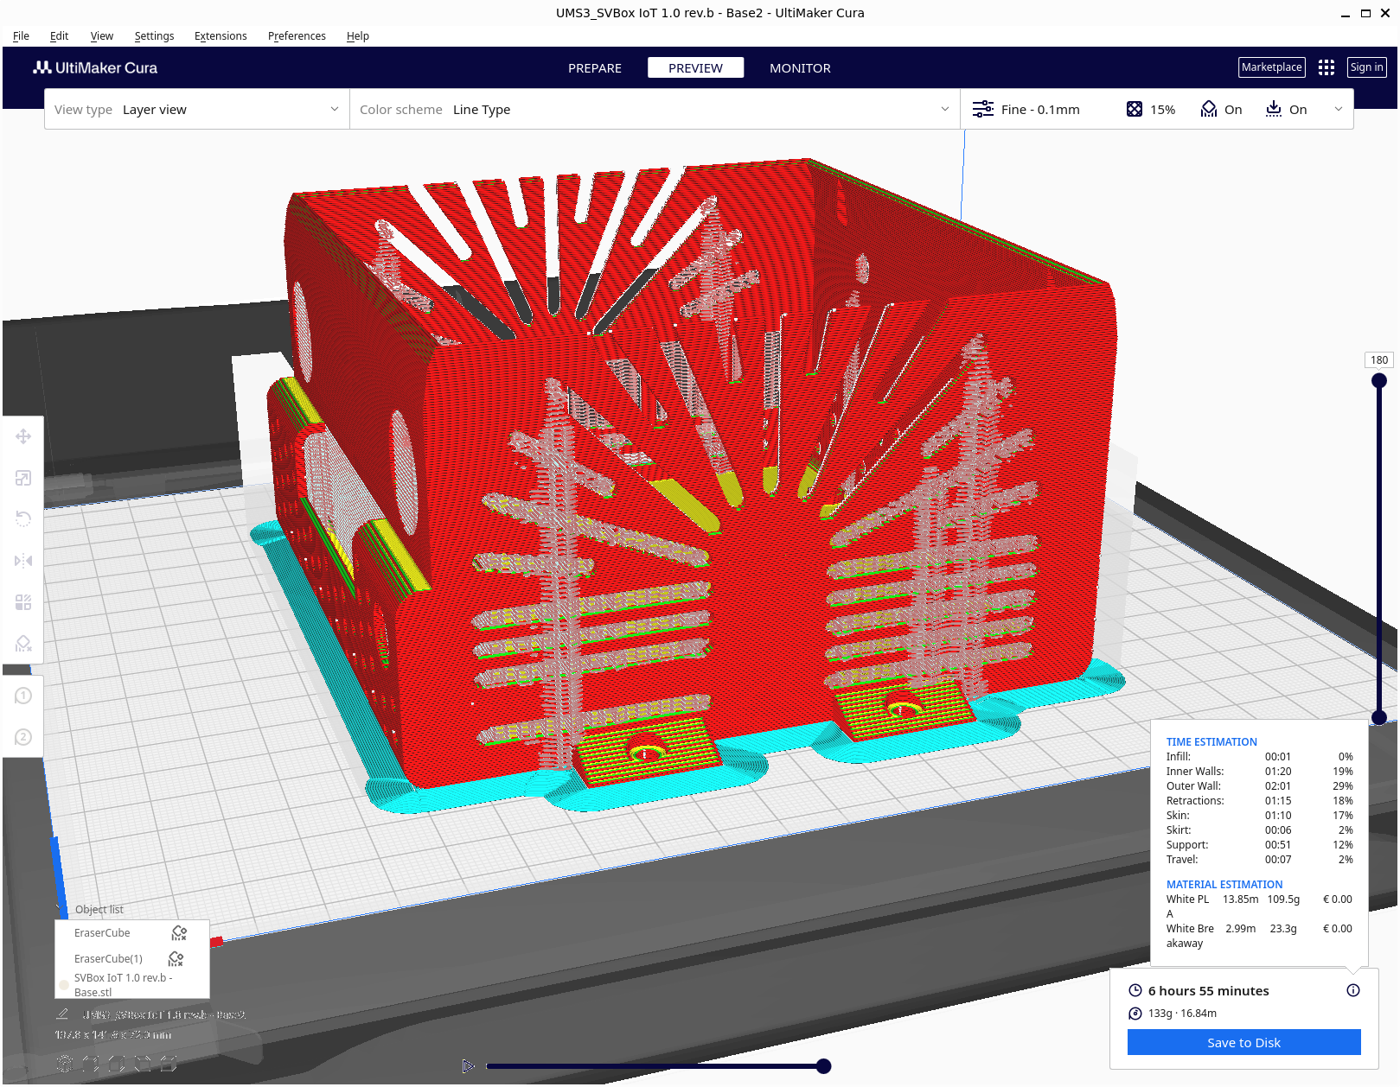Click the filament spool icon beside 133g

click(x=1135, y=1014)
